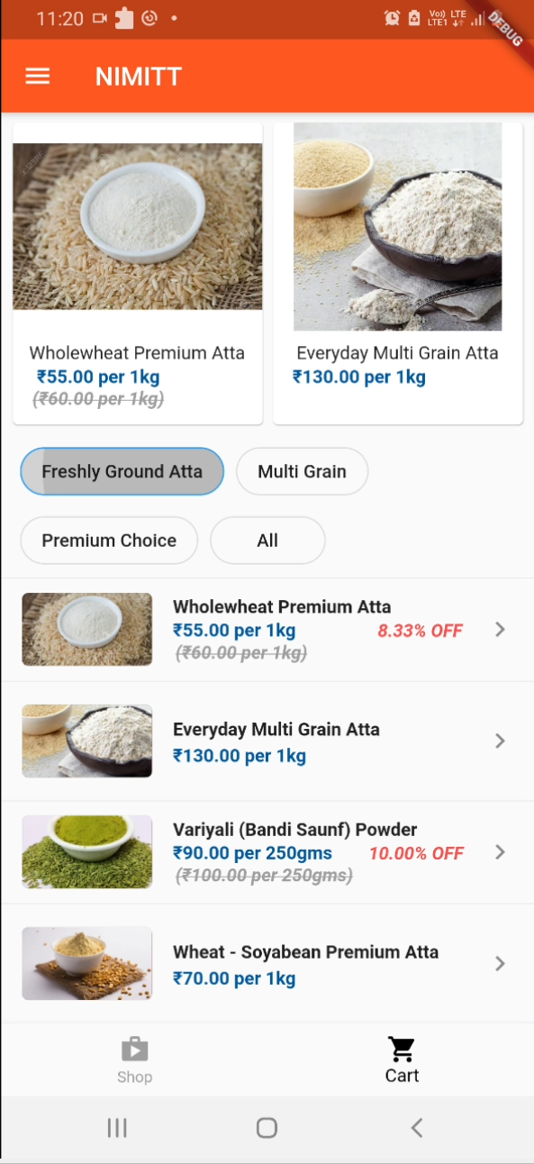
Task: Tap the home navigation button
Action: click(267, 1127)
